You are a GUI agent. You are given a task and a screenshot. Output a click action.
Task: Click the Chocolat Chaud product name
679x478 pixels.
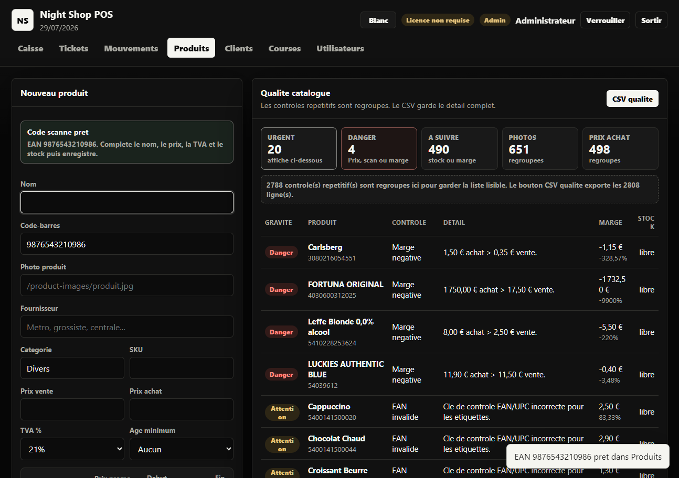[336, 439]
